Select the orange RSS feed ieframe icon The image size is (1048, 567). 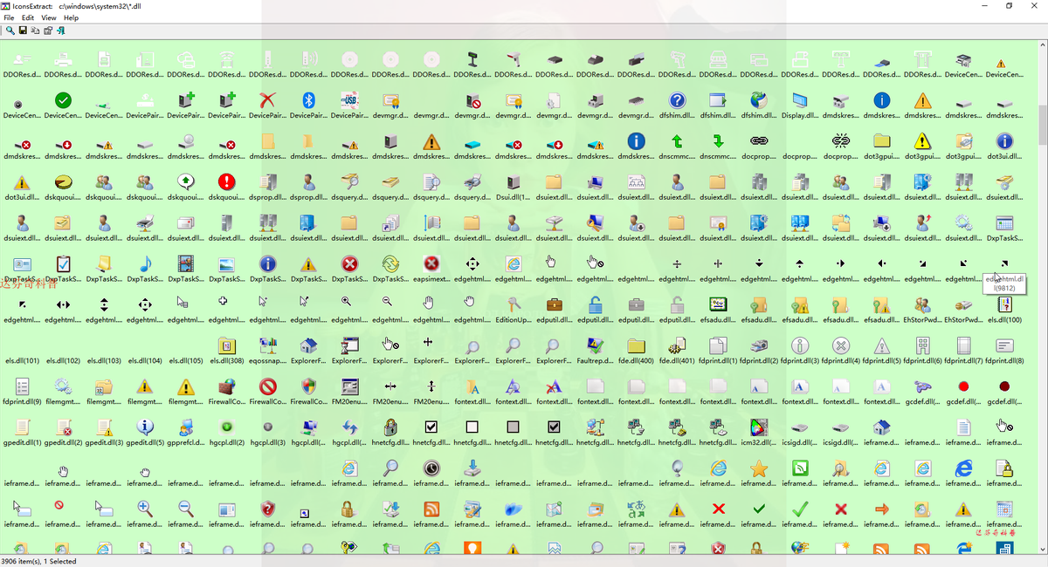[x=431, y=509]
